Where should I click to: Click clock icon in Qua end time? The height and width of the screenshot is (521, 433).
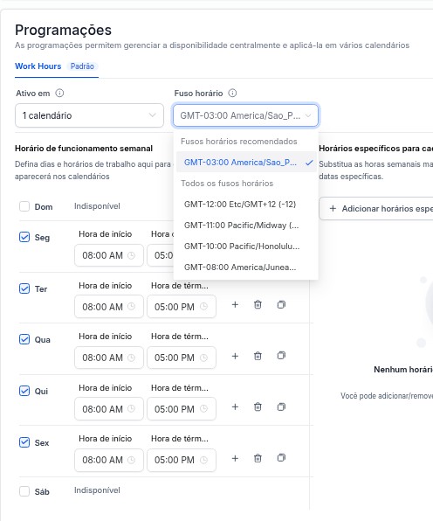pos(203,358)
